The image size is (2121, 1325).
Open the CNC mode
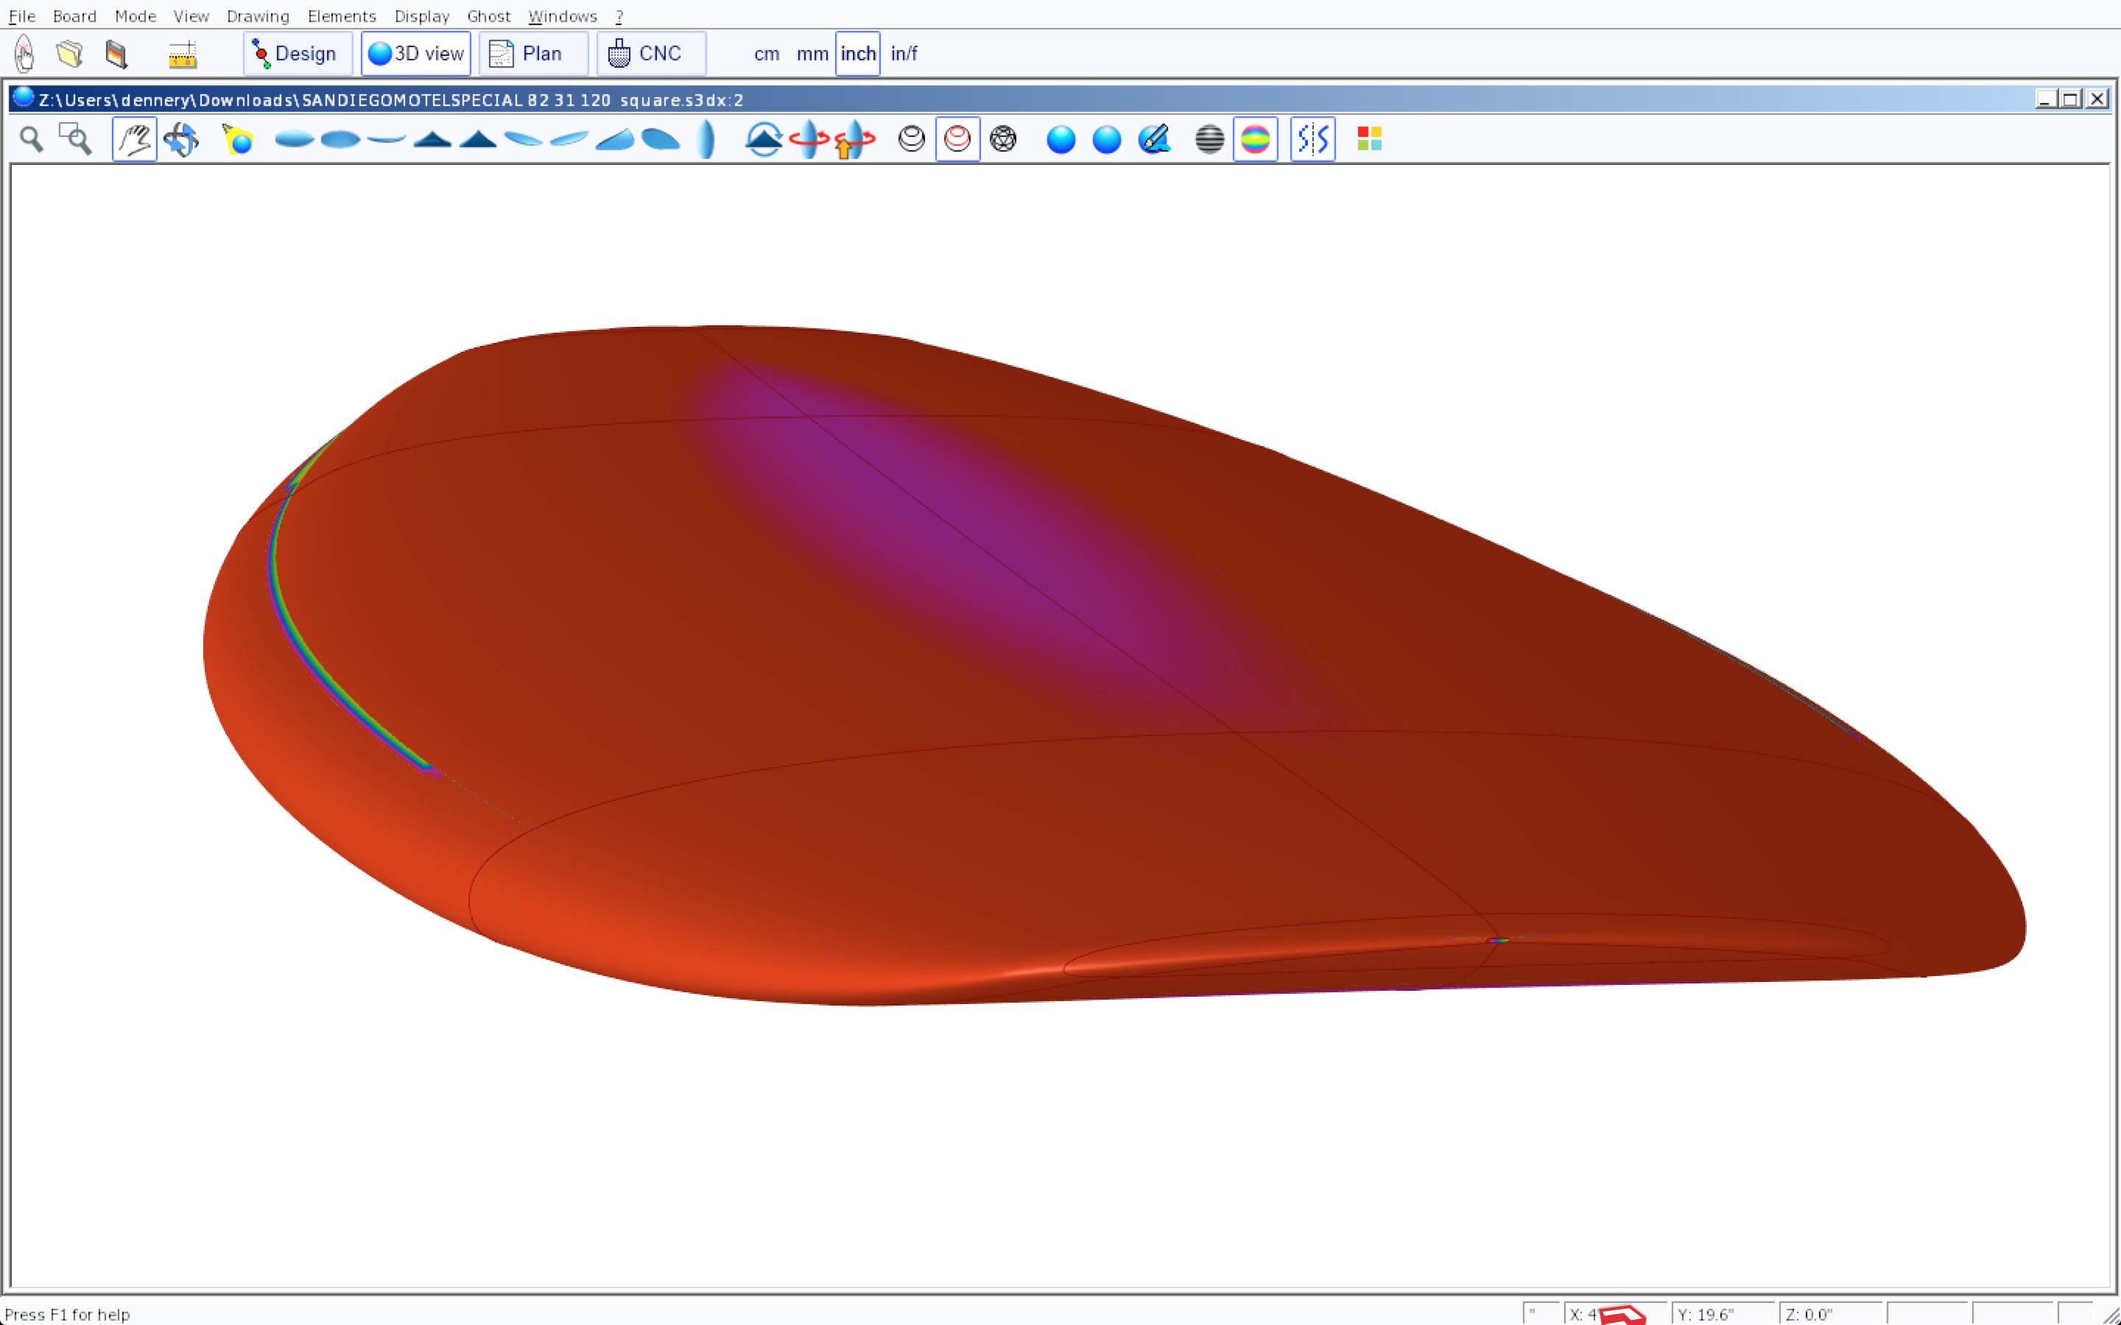click(x=650, y=54)
